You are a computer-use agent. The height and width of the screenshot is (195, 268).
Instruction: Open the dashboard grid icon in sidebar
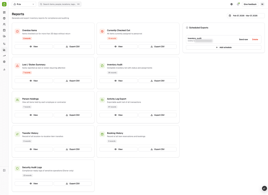(x=4, y=12)
